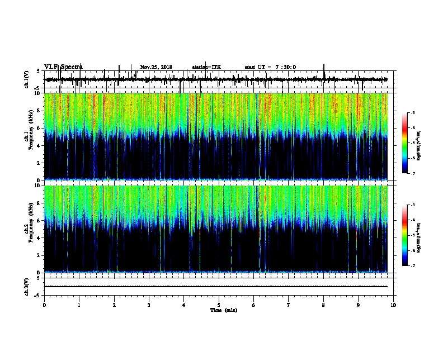Click the "ch.3(V)" waveform axis label
The height and width of the screenshot is (342, 443).
(27, 287)
